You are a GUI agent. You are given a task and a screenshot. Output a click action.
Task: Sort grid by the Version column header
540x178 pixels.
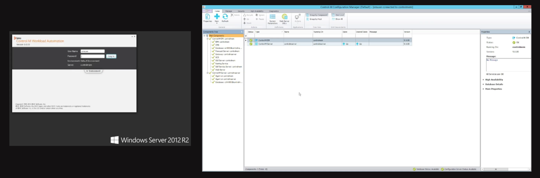(407, 32)
